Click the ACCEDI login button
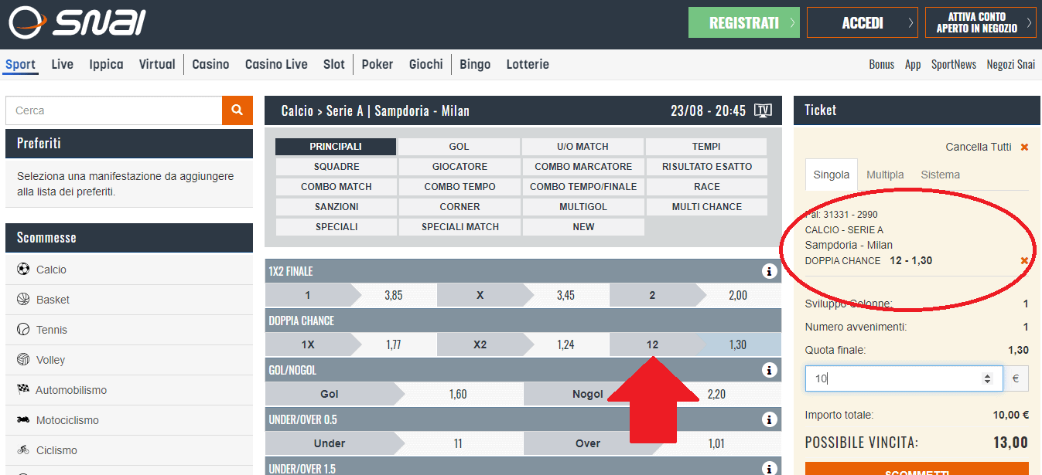The height and width of the screenshot is (475, 1042). 863,22
